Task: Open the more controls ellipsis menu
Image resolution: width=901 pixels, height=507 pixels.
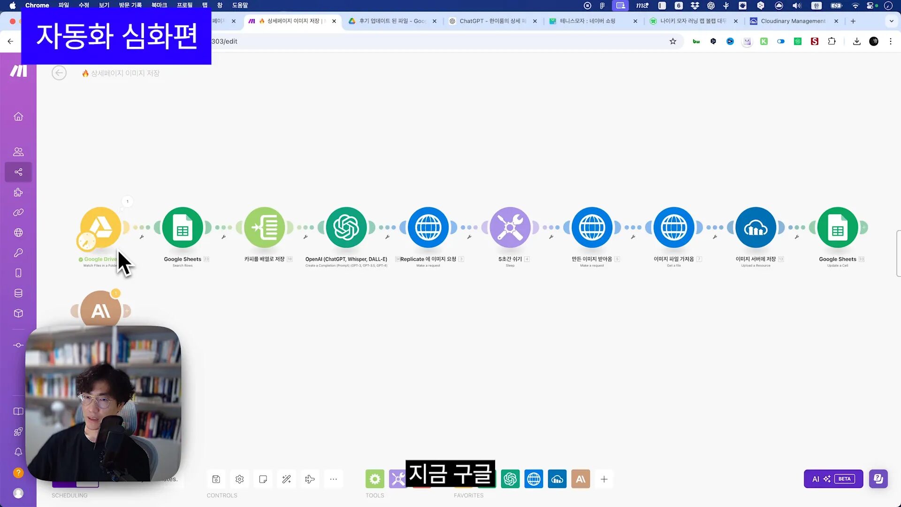Action: pos(333,479)
